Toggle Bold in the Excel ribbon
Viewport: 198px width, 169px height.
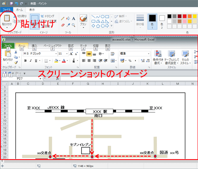[x=25, y=61]
